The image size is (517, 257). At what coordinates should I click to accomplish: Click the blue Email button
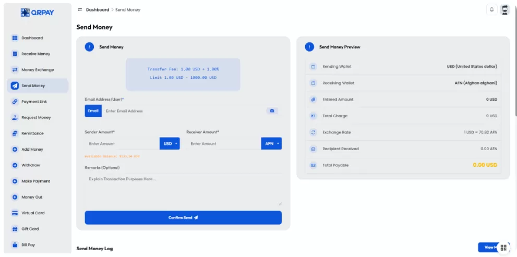pyautogui.click(x=93, y=111)
